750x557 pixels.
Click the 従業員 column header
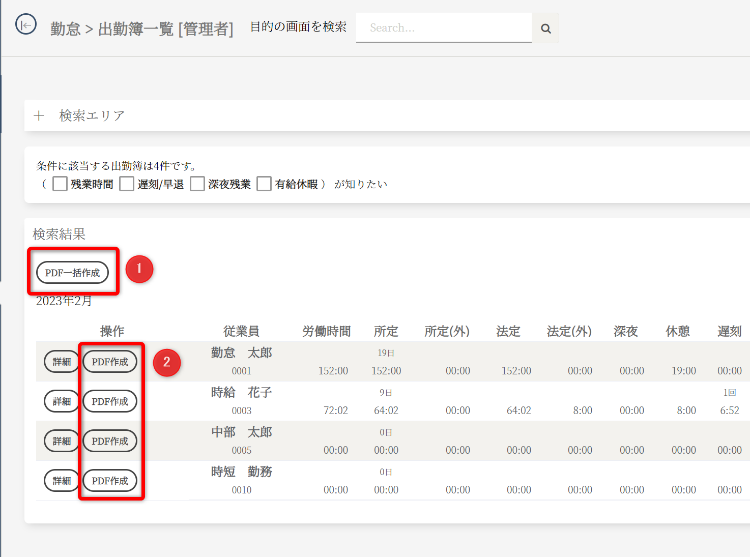click(x=241, y=331)
